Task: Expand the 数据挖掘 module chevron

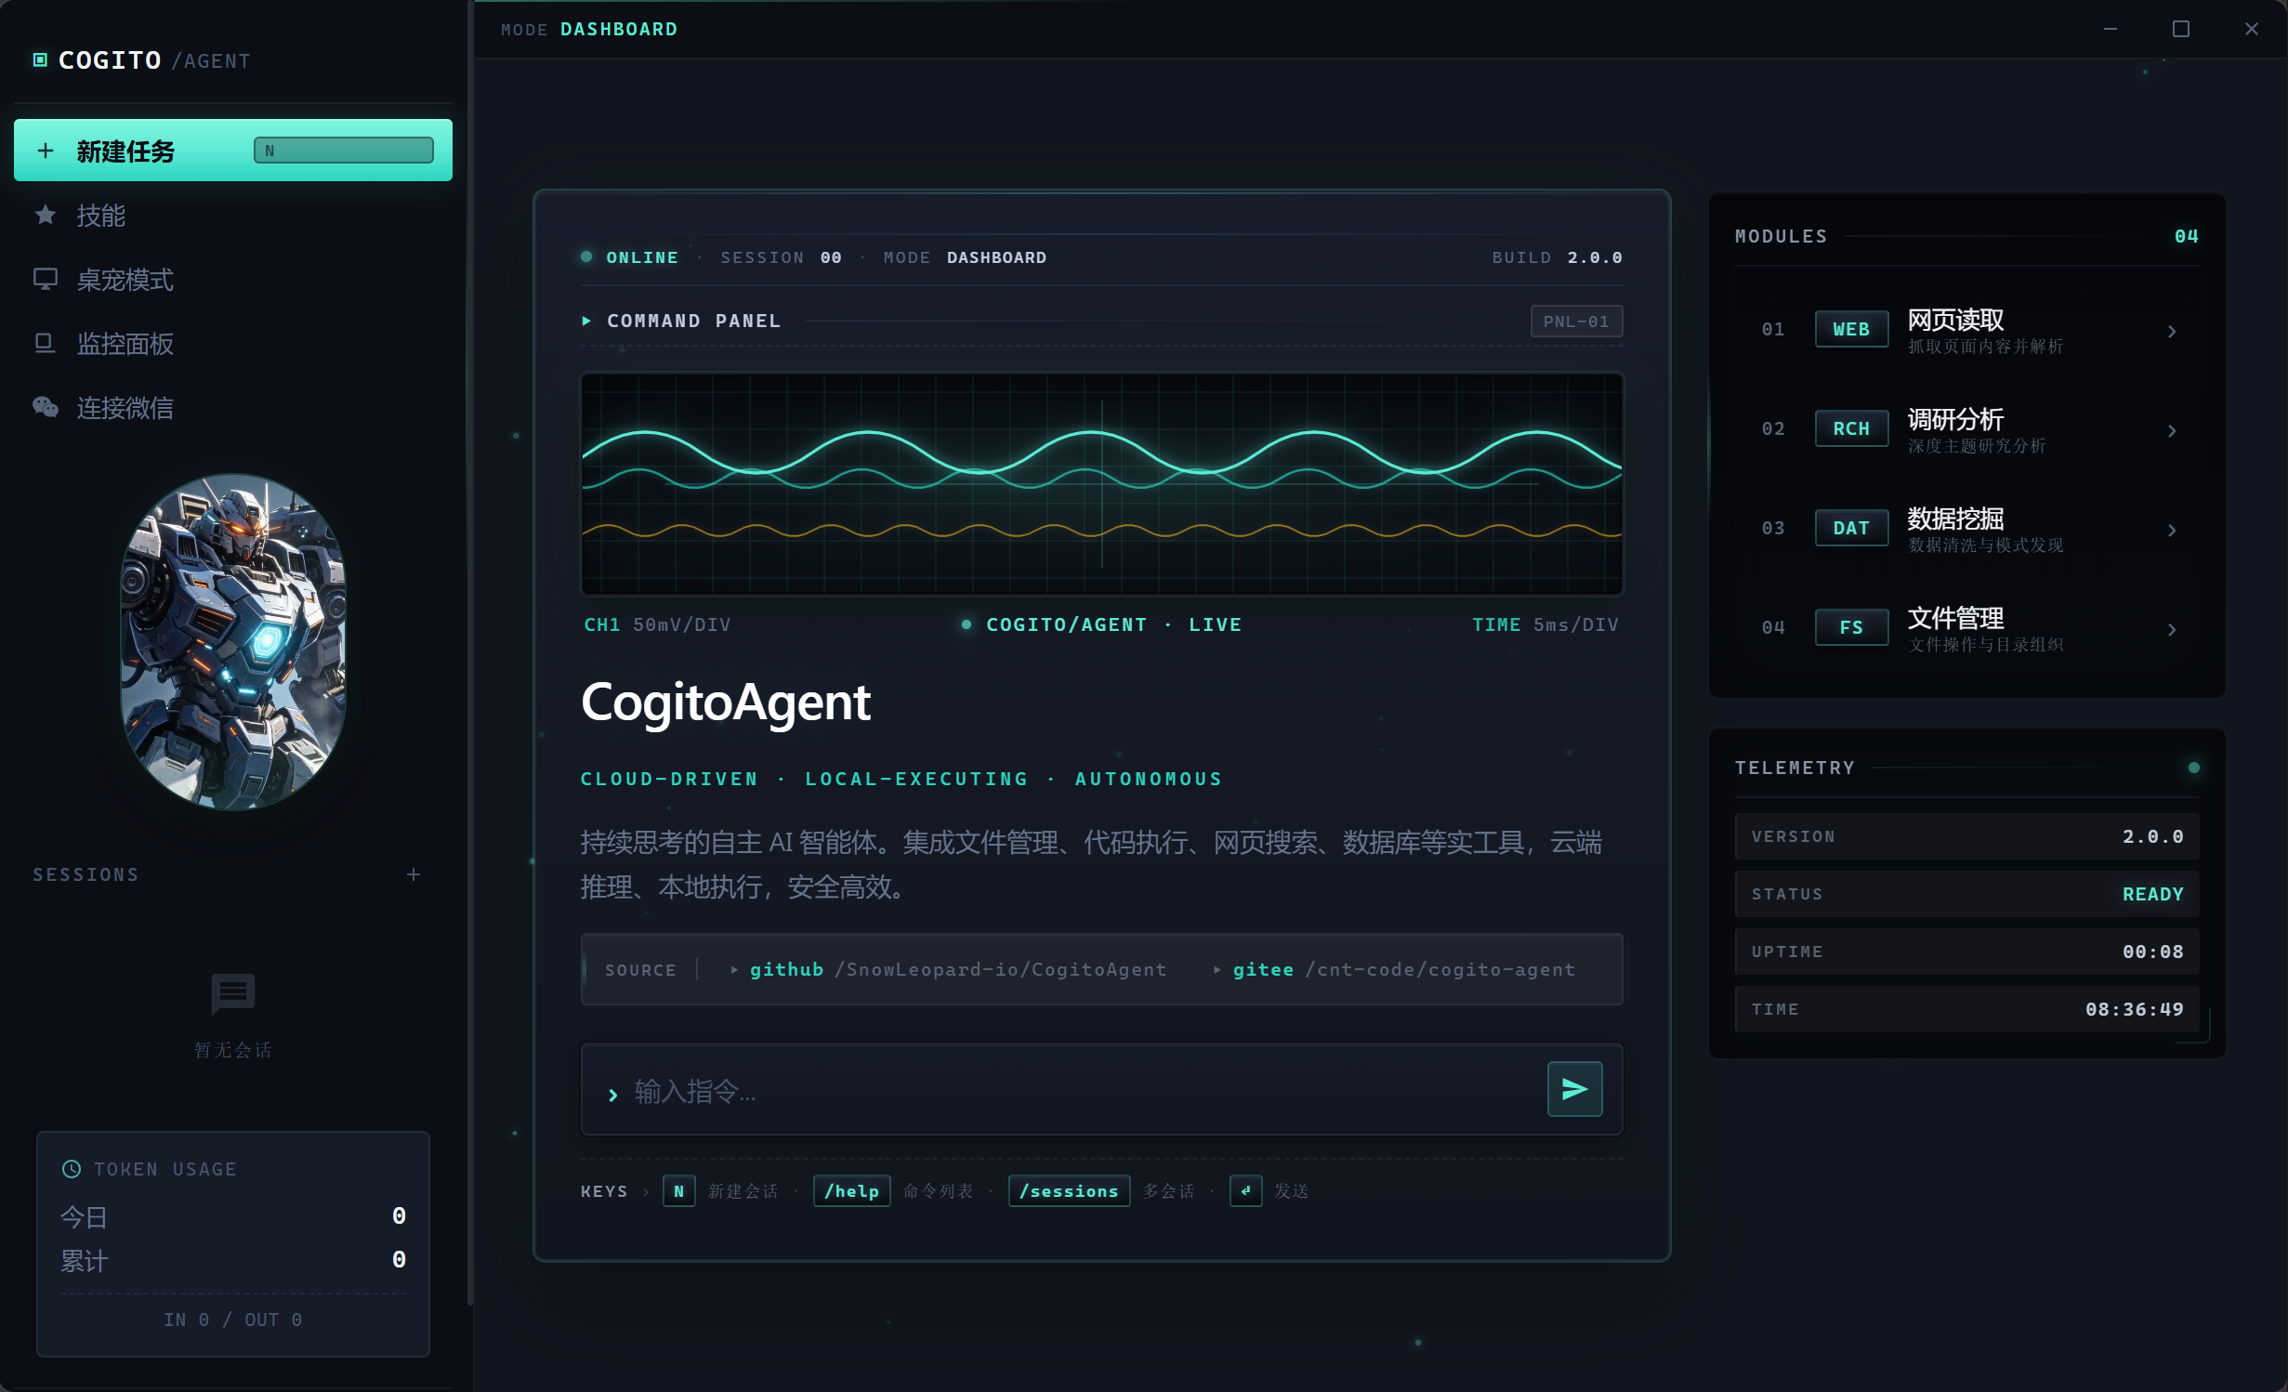Action: [2172, 530]
